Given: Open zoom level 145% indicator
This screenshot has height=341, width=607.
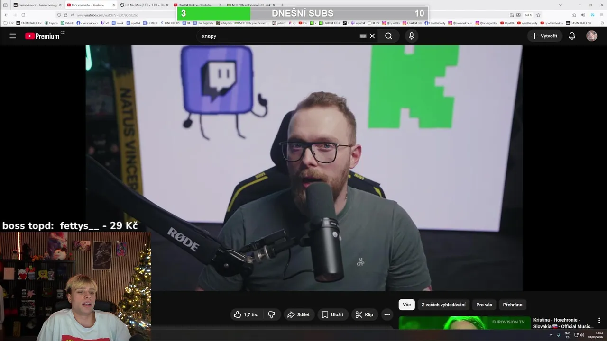Looking at the screenshot, I should coord(528,15).
